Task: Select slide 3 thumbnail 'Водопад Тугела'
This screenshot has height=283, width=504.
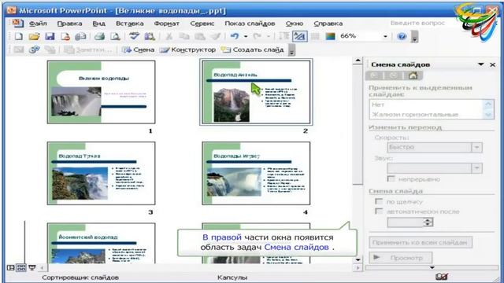Action: (102, 173)
